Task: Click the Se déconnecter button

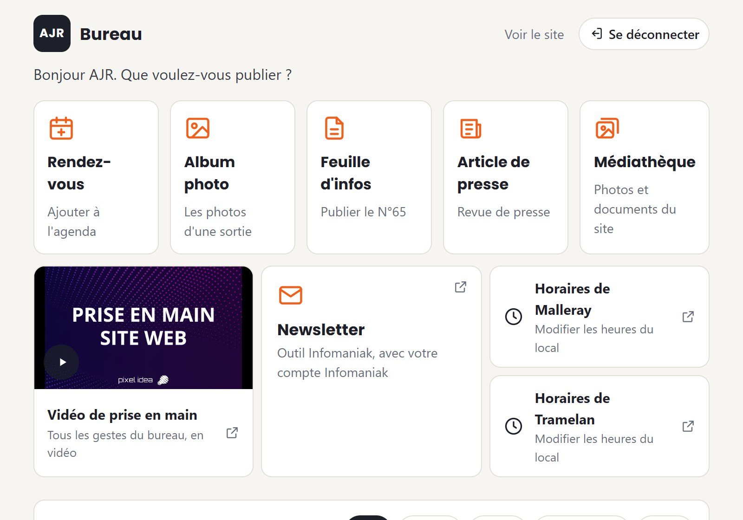Action: click(644, 34)
